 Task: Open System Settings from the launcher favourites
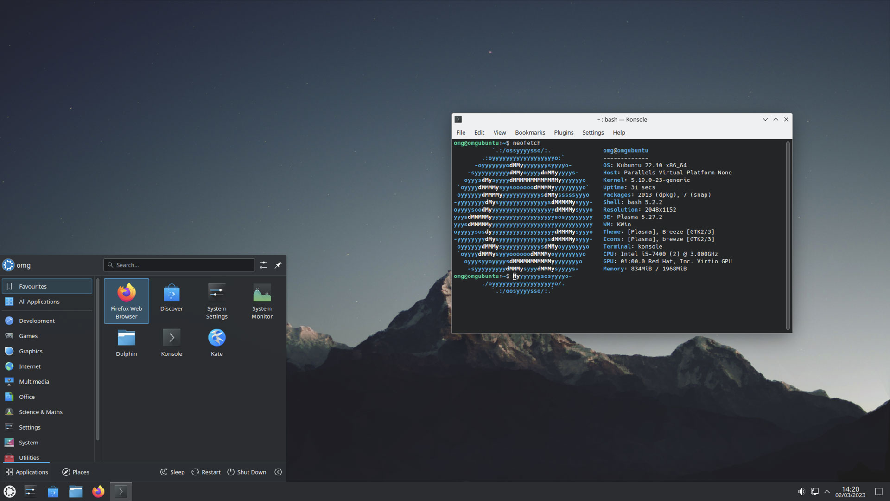(216, 301)
